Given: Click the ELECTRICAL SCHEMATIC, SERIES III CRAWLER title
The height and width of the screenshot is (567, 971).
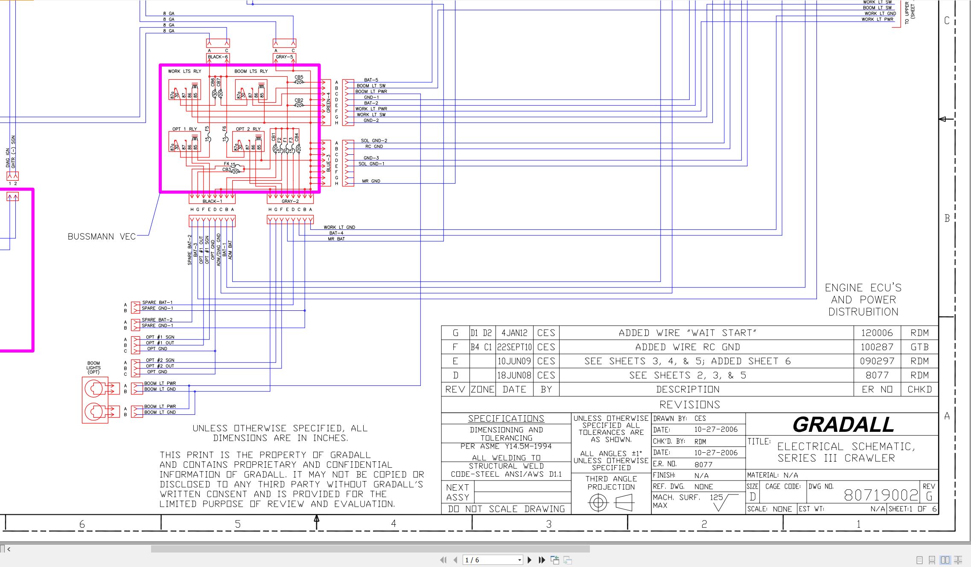Looking at the screenshot, I should [846, 452].
